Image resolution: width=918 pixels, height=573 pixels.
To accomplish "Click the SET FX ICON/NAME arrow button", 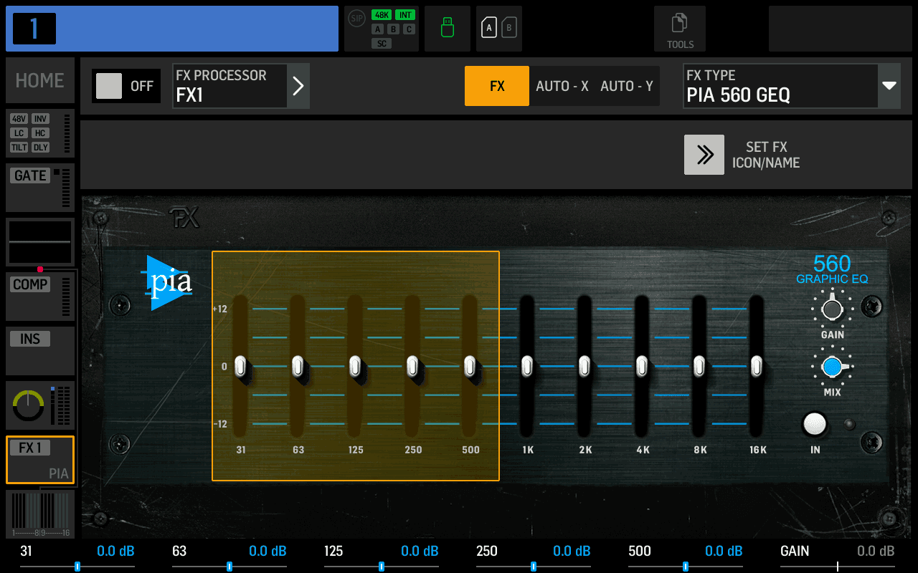I will pos(704,155).
